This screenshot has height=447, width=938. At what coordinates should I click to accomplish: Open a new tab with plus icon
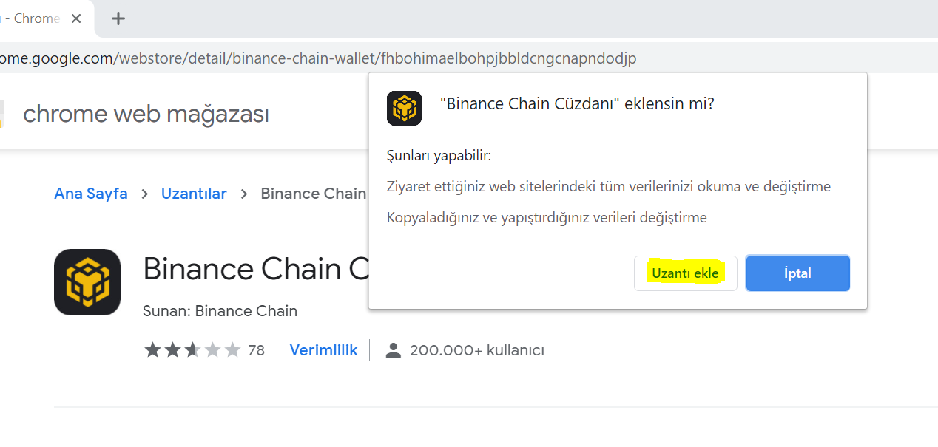point(118,18)
